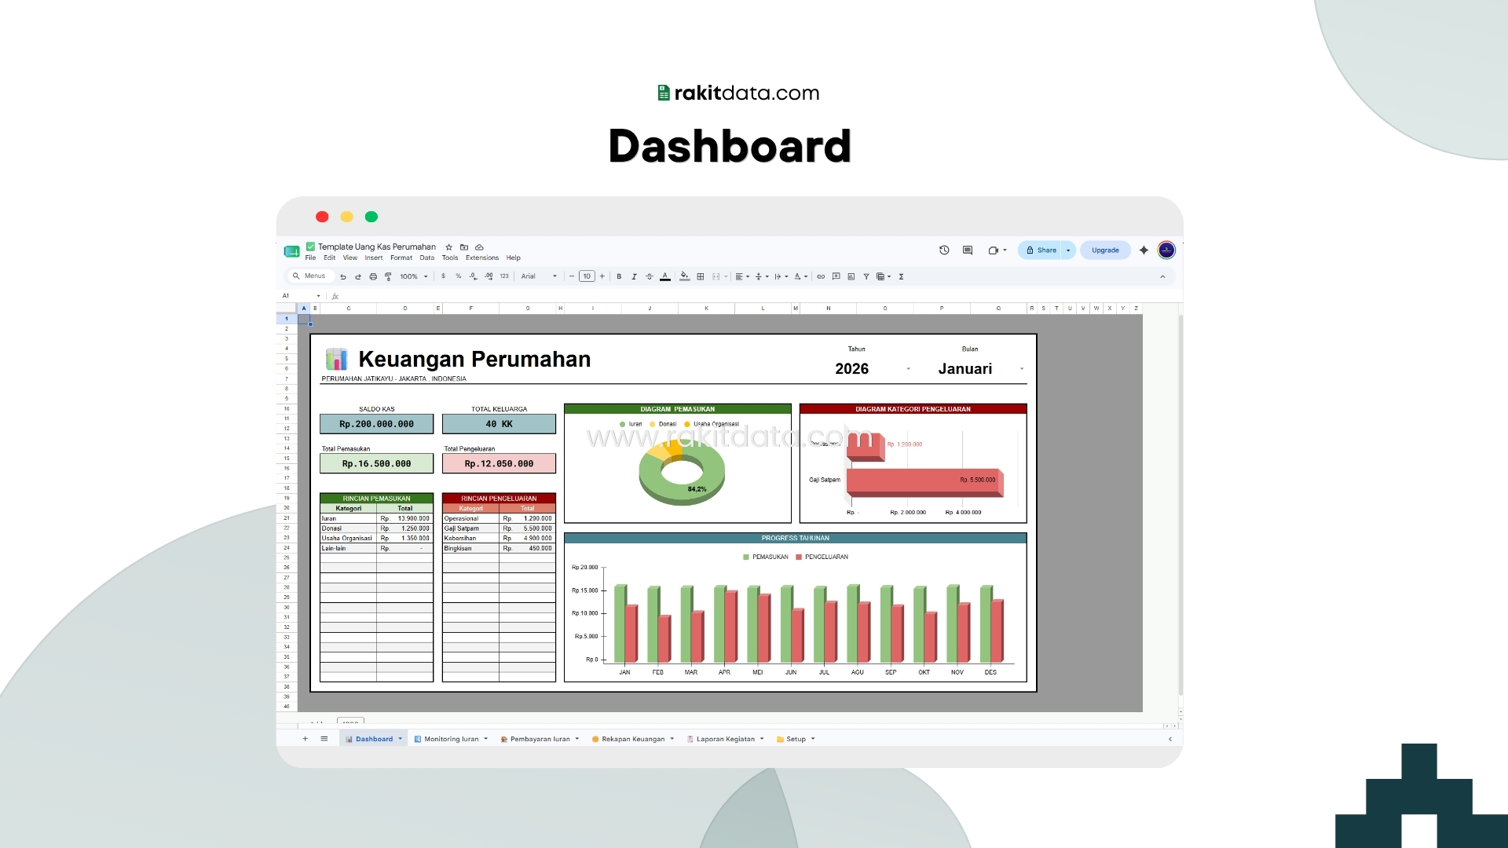The height and width of the screenshot is (848, 1508).
Task: Apply percent format using the % icon
Action: pos(459,276)
